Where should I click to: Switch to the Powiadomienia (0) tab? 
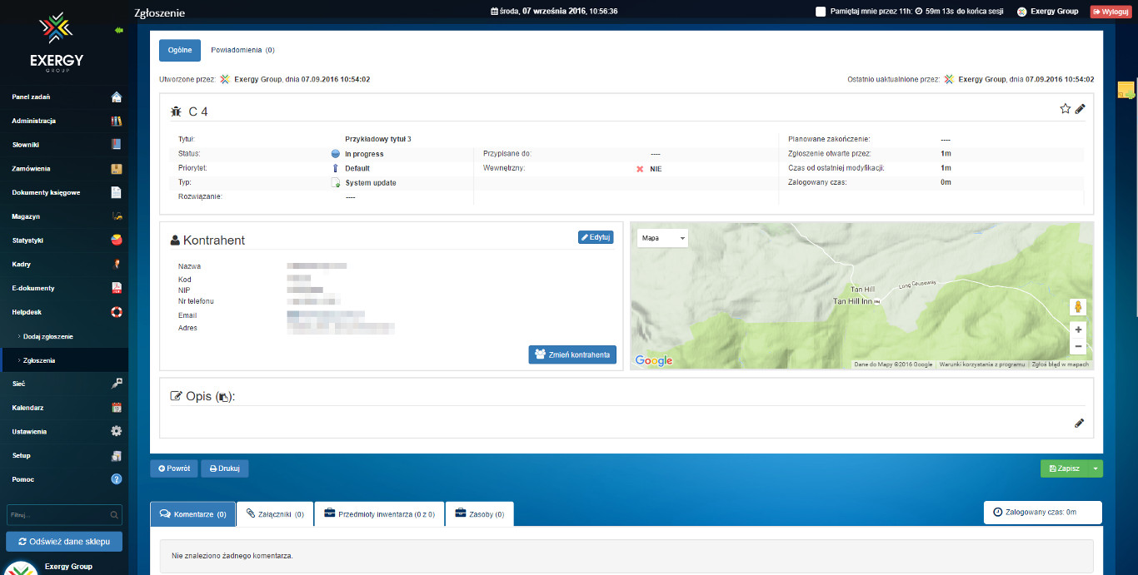[242, 50]
